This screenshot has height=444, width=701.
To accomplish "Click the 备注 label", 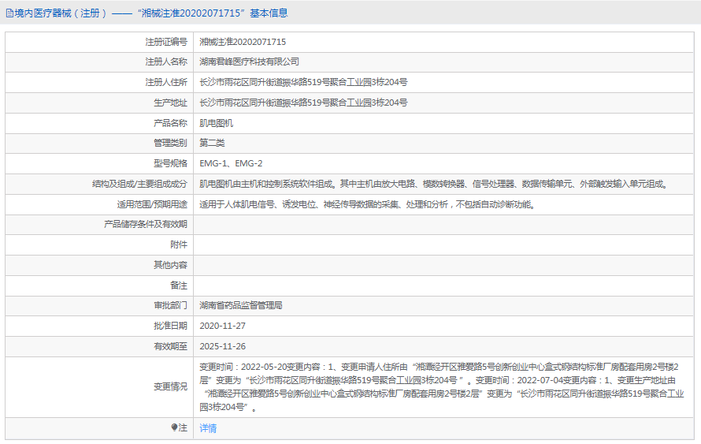I will [179, 285].
